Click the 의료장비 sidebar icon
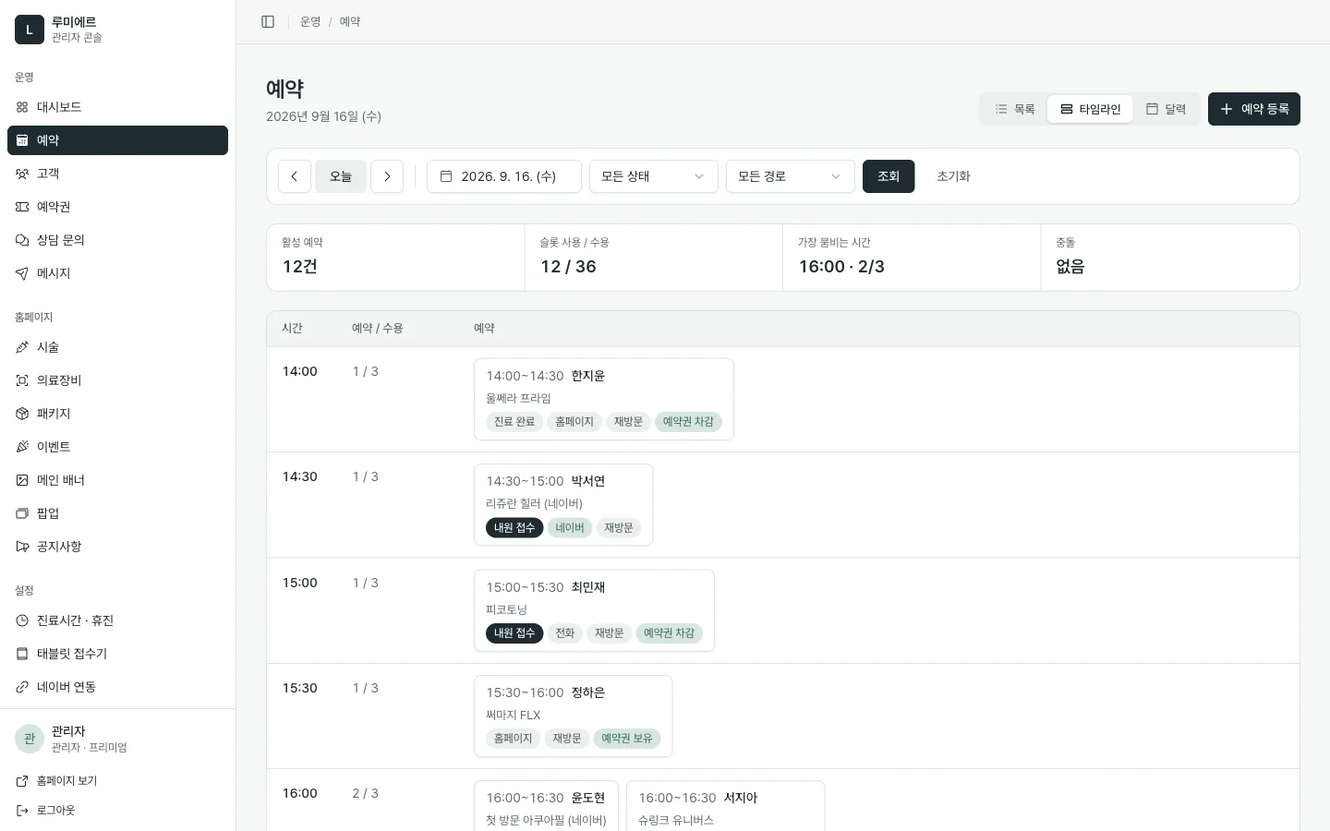The width and height of the screenshot is (1330, 831). 22,380
